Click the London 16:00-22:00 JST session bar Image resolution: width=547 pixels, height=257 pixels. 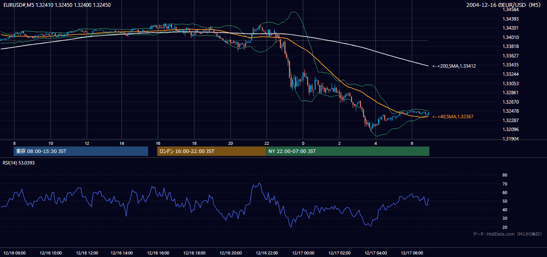coord(211,151)
